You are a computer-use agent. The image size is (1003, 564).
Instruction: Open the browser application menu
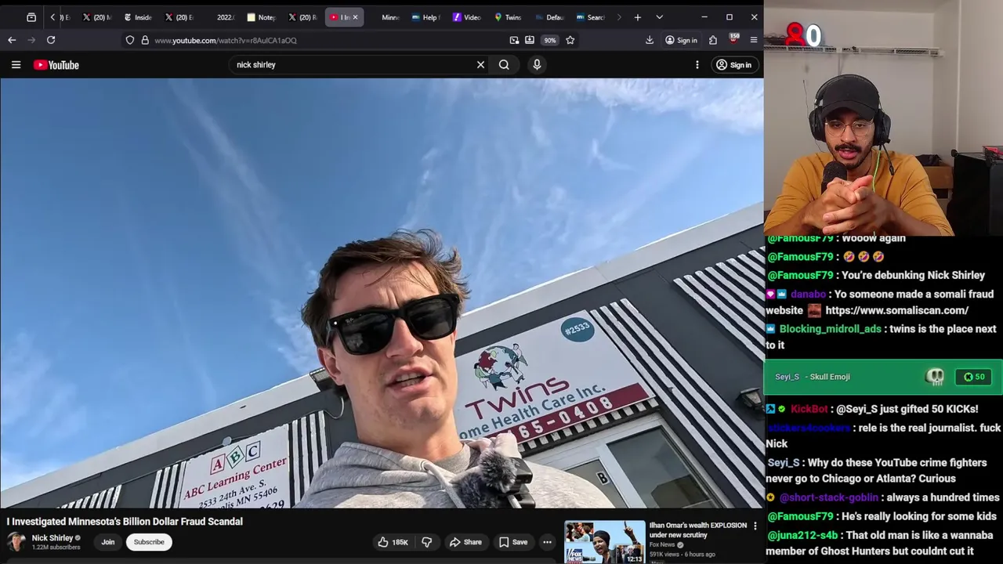754,40
